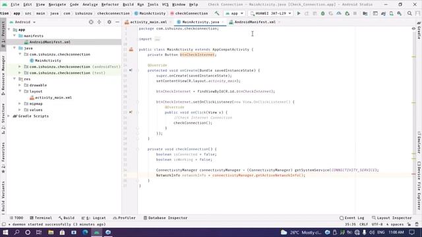Collapse the manifests folder
The height and width of the screenshot is (237, 422).
(x=15, y=36)
